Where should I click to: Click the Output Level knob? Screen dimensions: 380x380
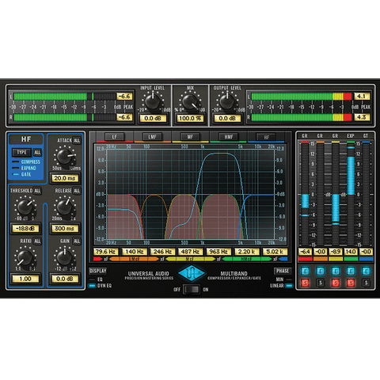227,102
